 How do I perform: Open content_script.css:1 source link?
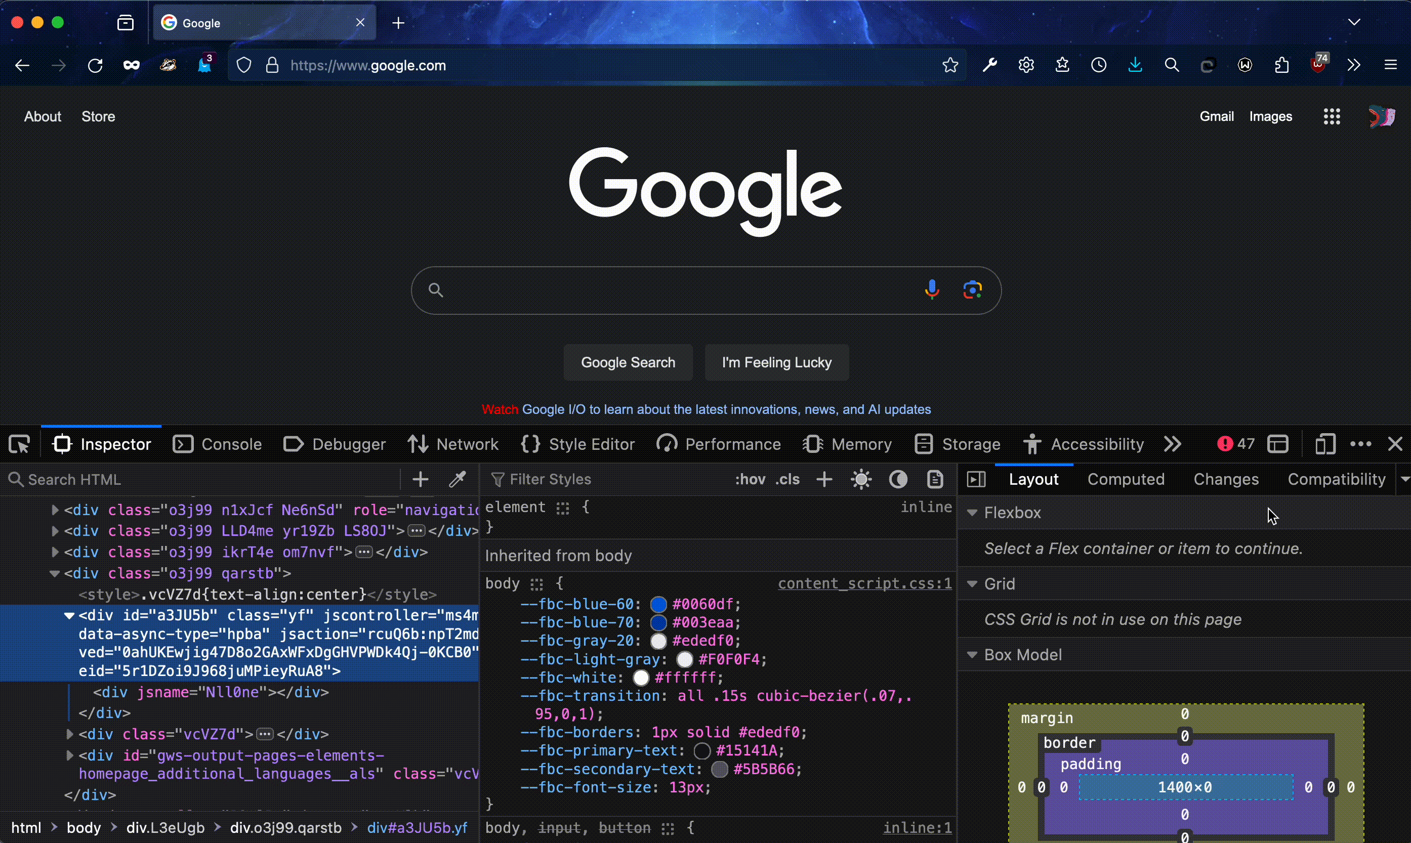point(864,584)
